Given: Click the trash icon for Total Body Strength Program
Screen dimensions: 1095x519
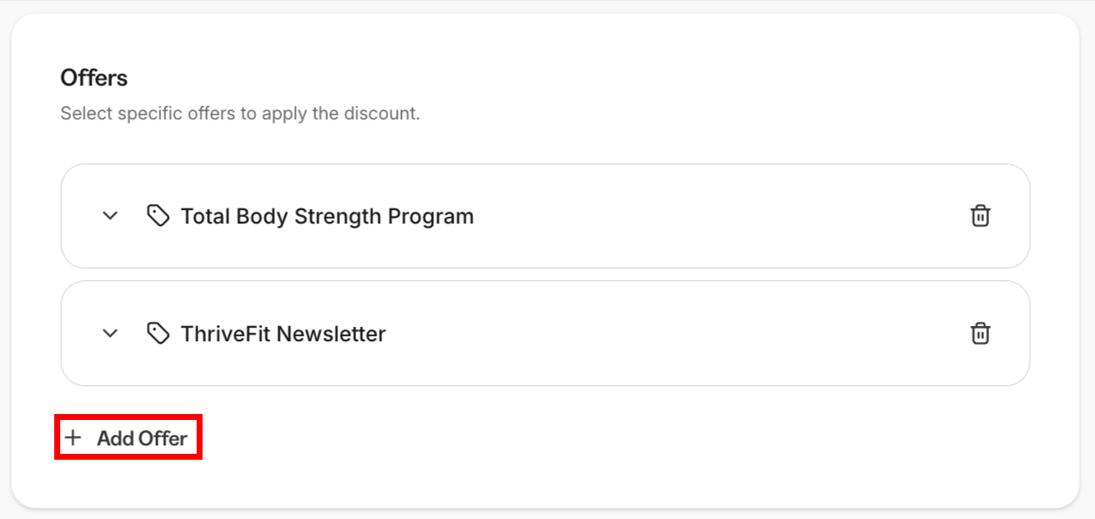Looking at the screenshot, I should 980,216.
